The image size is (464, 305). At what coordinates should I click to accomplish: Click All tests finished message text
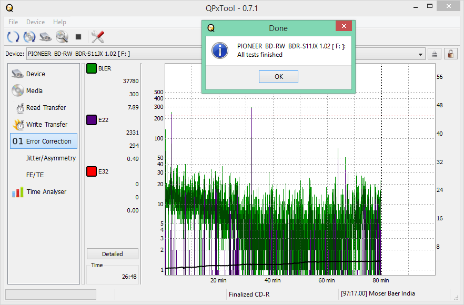click(259, 55)
